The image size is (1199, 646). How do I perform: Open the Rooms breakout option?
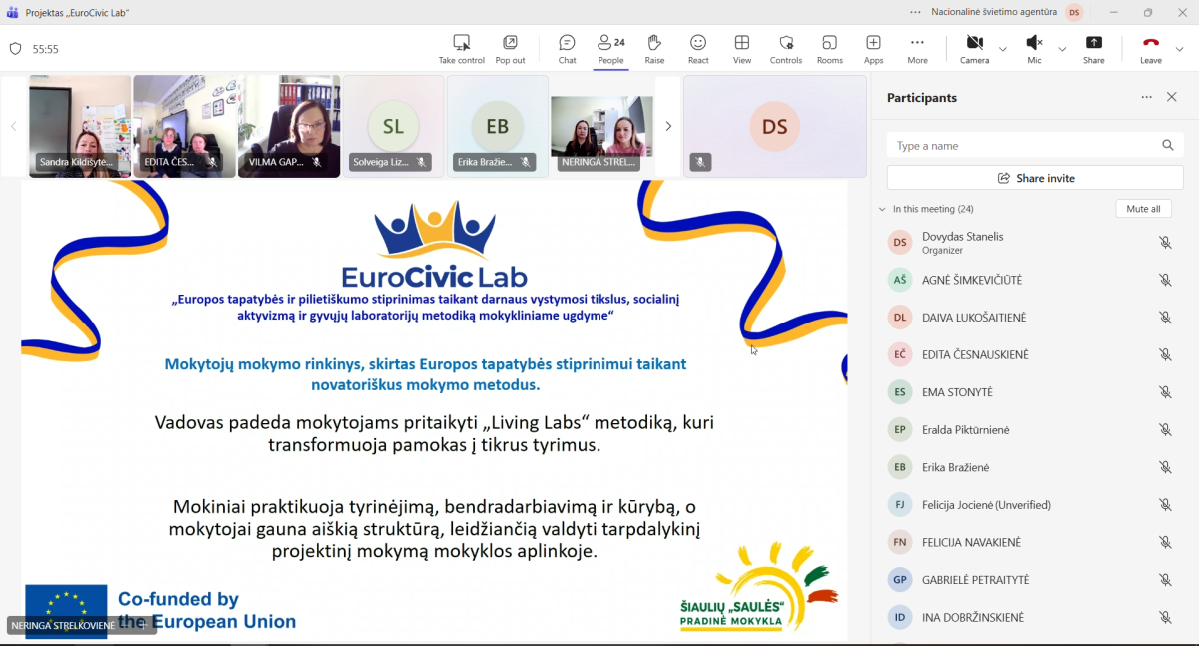coord(829,48)
